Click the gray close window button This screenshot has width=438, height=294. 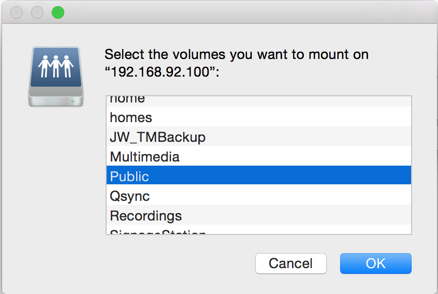pos(17,12)
